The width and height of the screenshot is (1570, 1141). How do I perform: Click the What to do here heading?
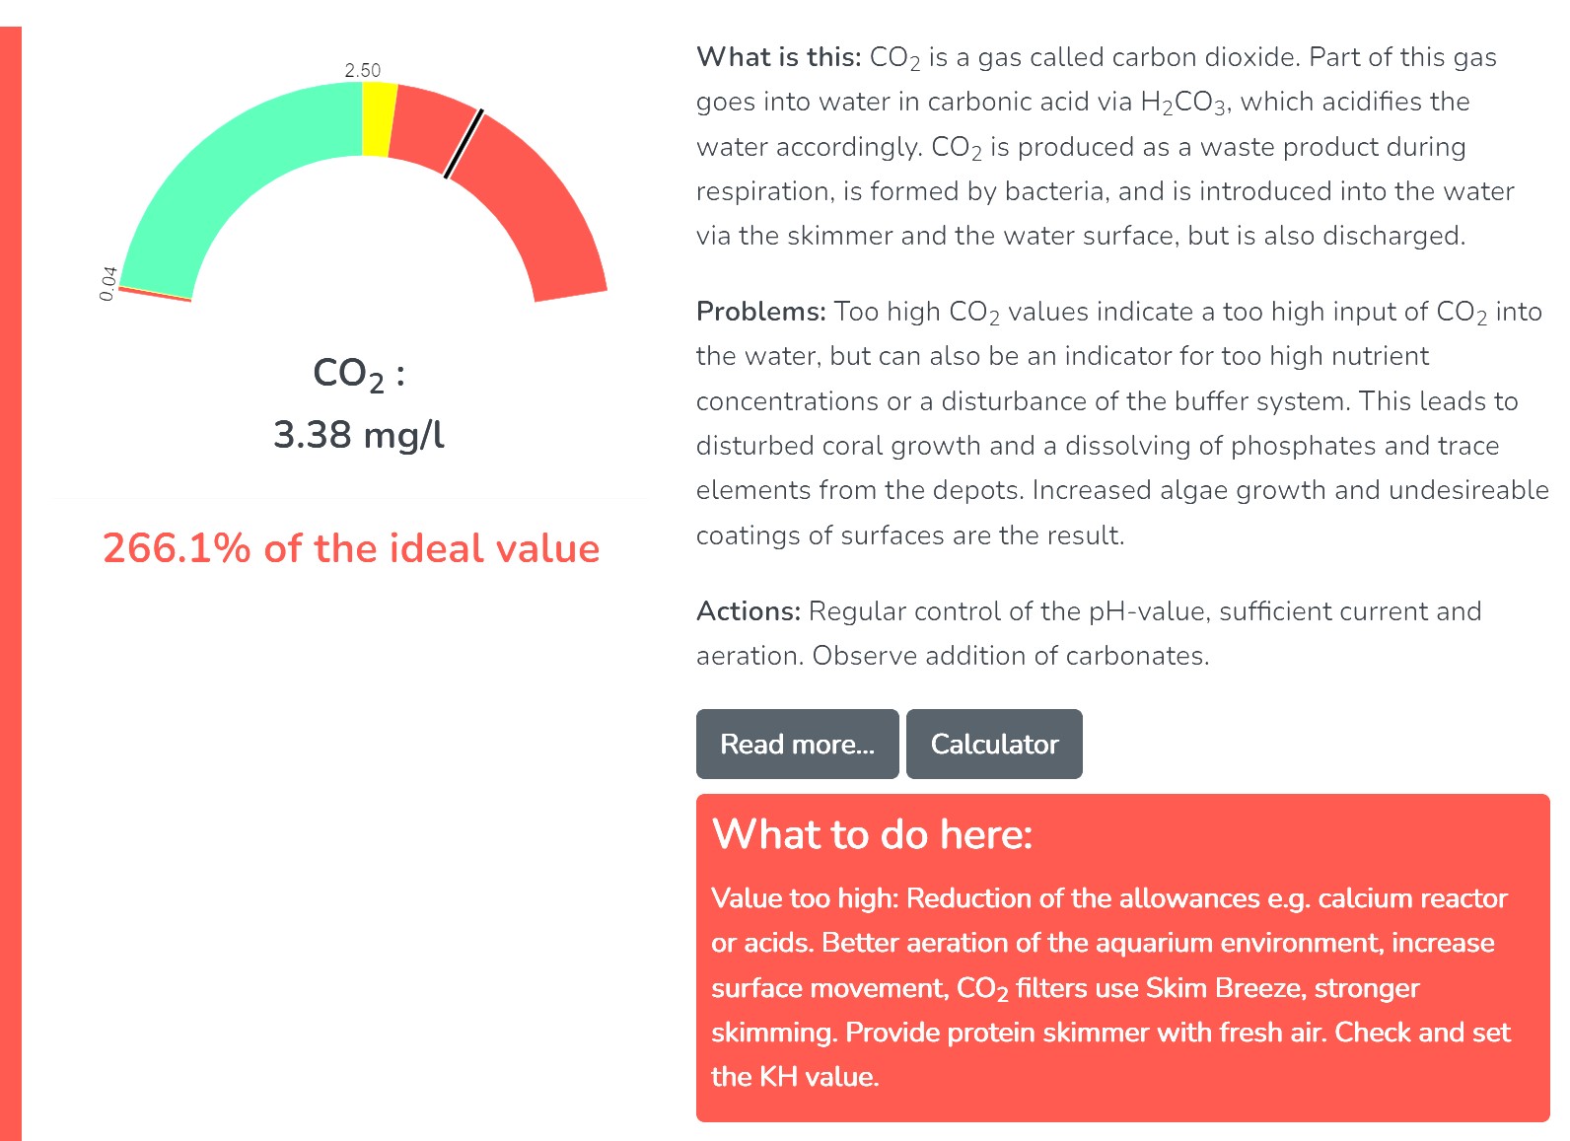pos(872,834)
